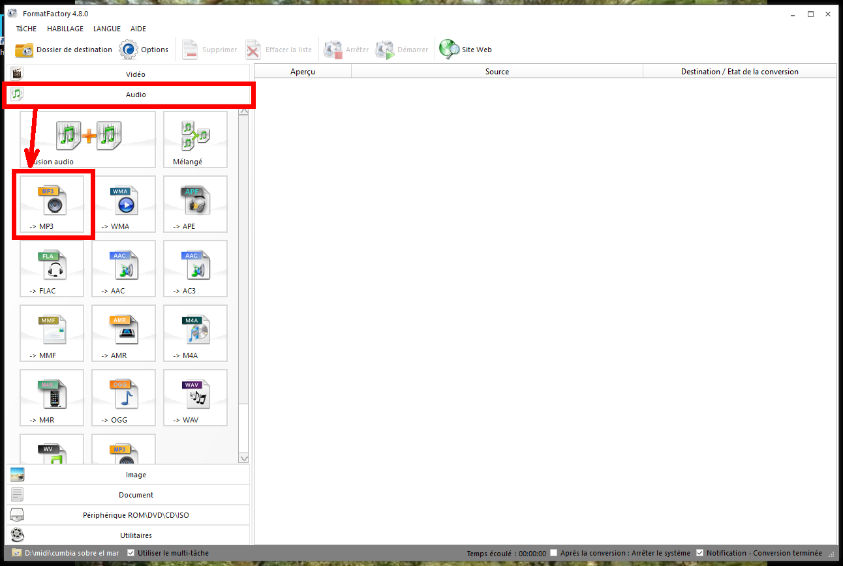Choose the WMA audio format icon
The image size is (843, 566).
123,203
